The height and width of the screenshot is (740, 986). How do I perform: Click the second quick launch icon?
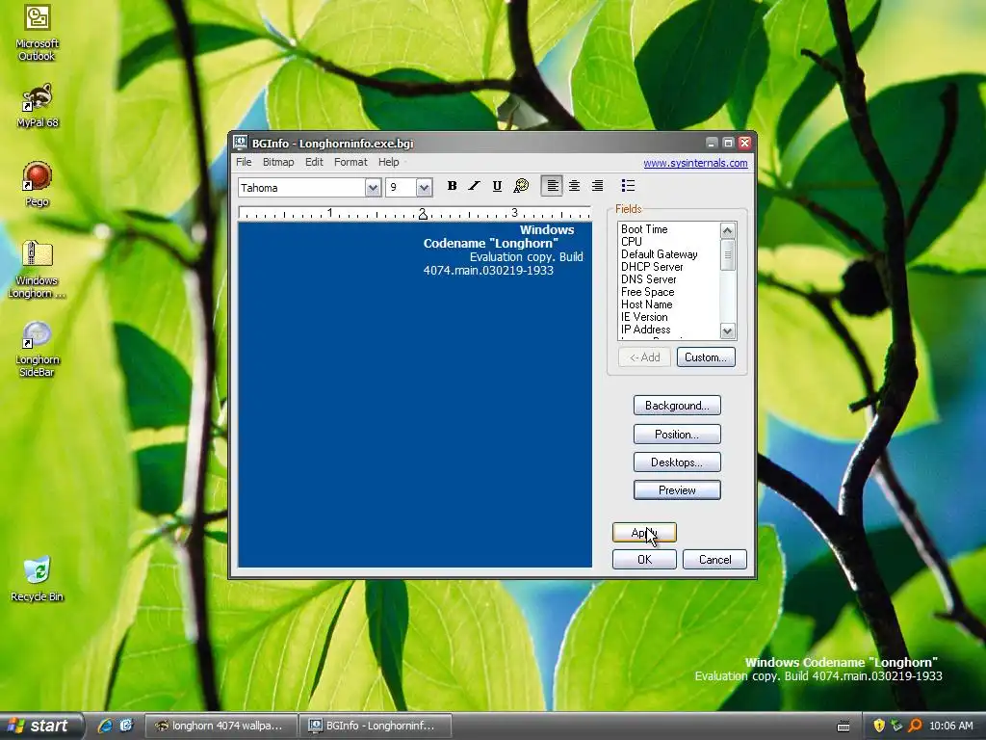click(x=126, y=727)
